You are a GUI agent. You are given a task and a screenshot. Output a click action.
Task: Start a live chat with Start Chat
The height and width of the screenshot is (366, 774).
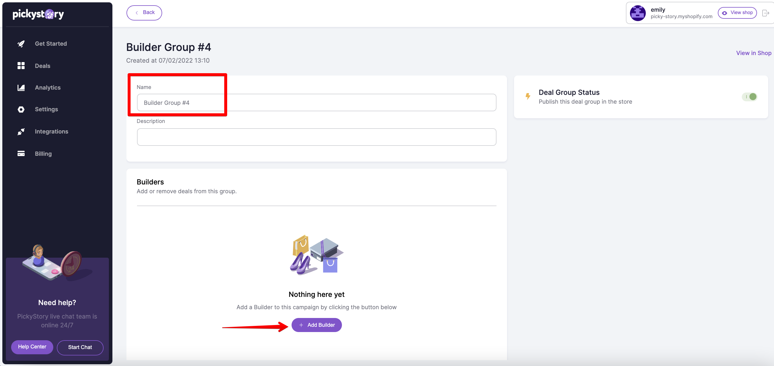click(x=80, y=347)
